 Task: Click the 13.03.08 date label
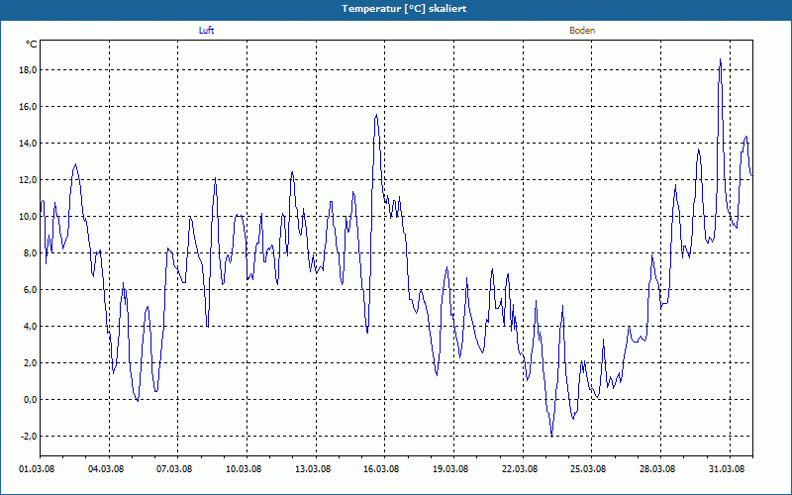313,469
